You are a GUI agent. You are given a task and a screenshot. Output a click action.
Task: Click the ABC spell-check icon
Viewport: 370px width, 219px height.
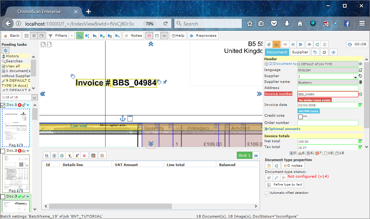pos(285,44)
